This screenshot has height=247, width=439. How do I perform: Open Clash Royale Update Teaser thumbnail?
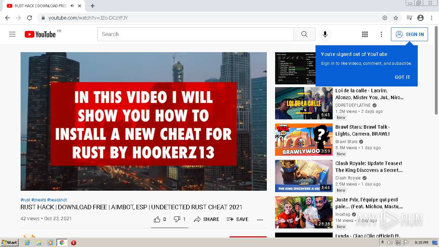point(304,176)
